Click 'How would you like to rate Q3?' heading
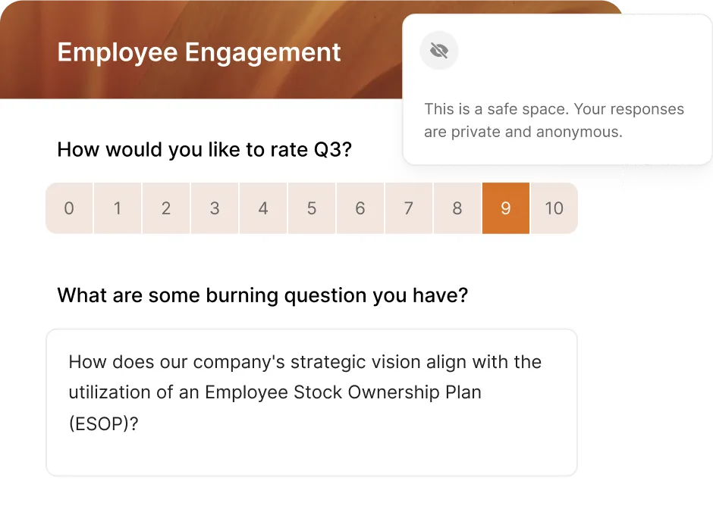Viewport: 713px width, 515px height. tap(205, 150)
